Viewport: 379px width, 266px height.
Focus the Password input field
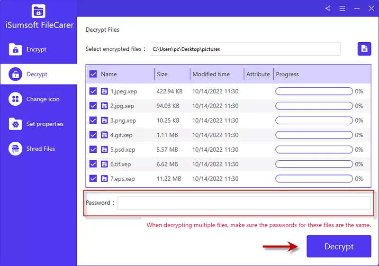point(244,203)
